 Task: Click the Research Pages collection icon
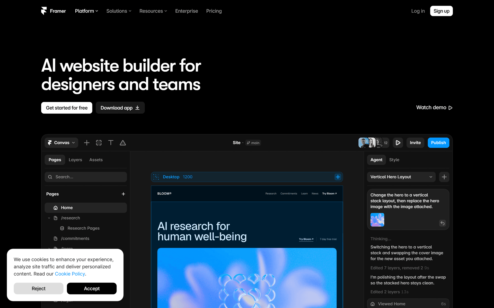click(62, 228)
